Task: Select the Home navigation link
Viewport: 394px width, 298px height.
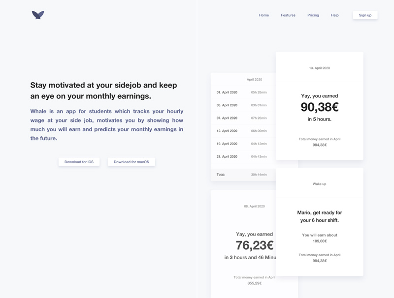Action: tap(264, 15)
